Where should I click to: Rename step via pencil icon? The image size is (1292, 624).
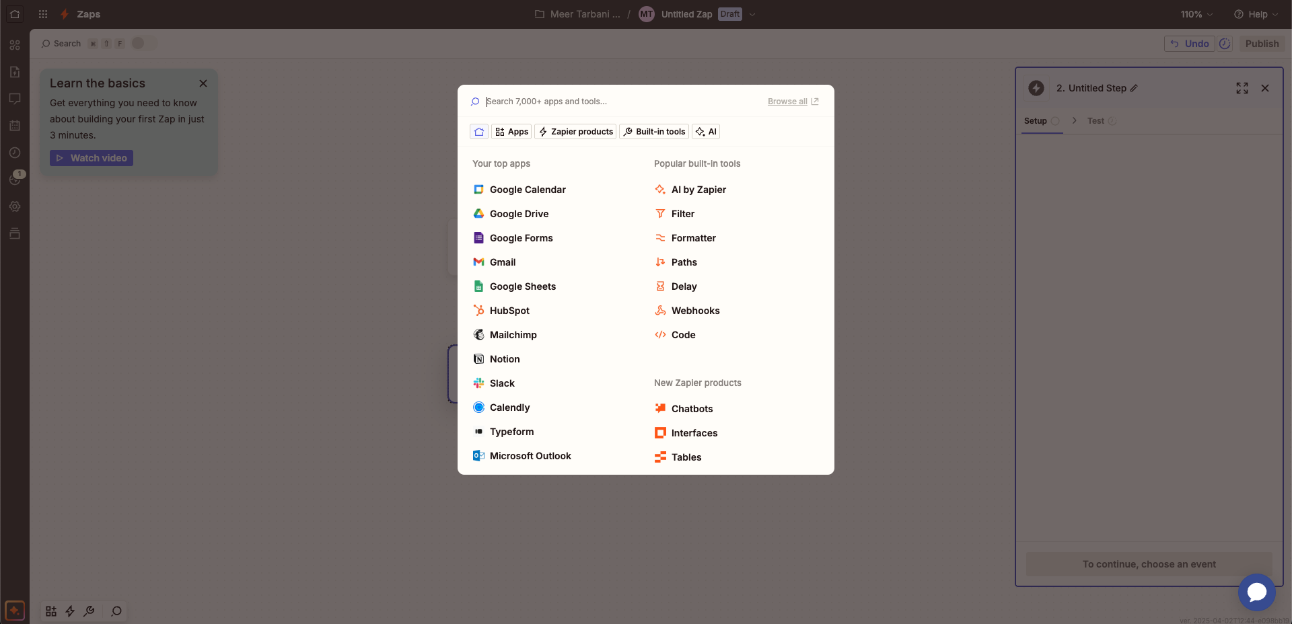click(x=1134, y=88)
